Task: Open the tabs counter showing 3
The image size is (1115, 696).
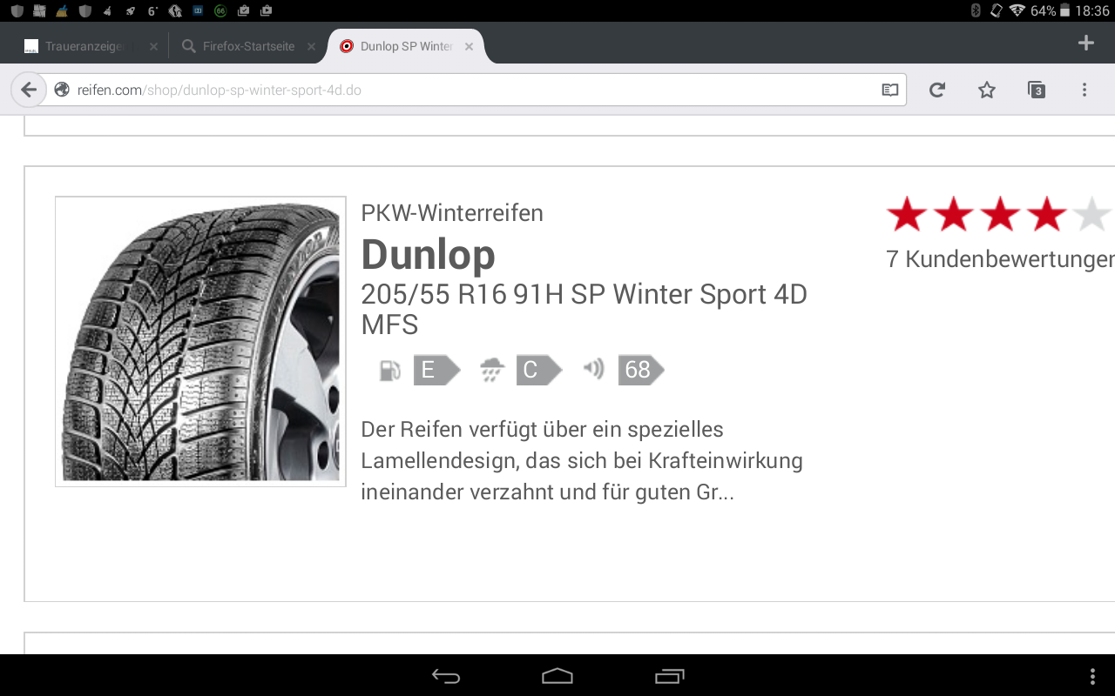Action: coord(1036,90)
